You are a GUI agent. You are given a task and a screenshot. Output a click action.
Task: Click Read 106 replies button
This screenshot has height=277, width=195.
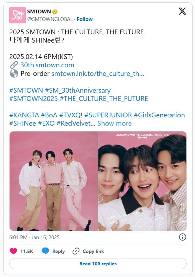click(98, 264)
